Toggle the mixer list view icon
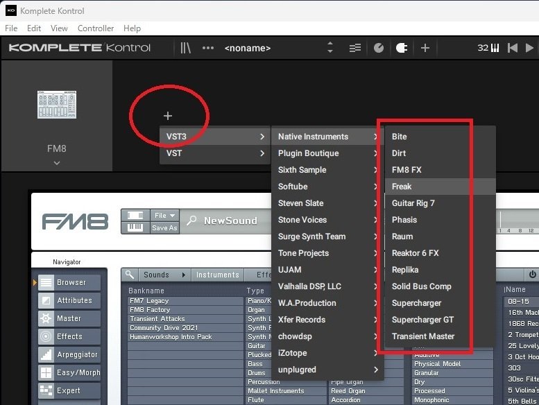This screenshot has height=405, width=539. 355,48
